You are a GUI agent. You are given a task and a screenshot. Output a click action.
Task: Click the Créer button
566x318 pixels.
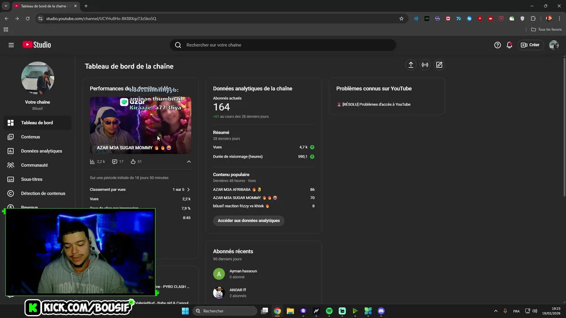coord(530,45)
